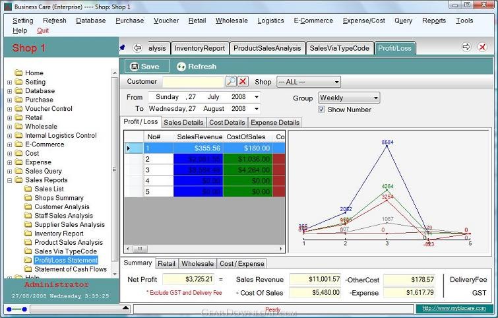Open the To date picker dropdown
The height and width of the screenshot is (318, 498).
[257, 109]
